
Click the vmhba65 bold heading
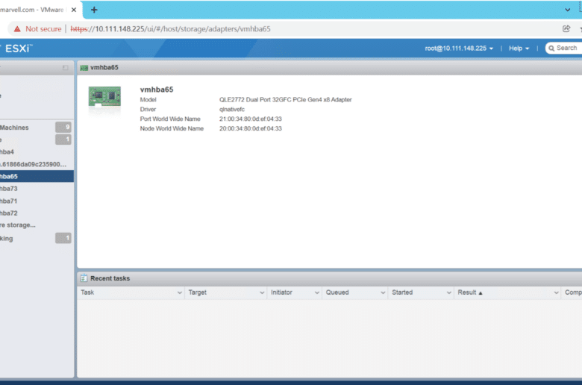tap(156, 90)
